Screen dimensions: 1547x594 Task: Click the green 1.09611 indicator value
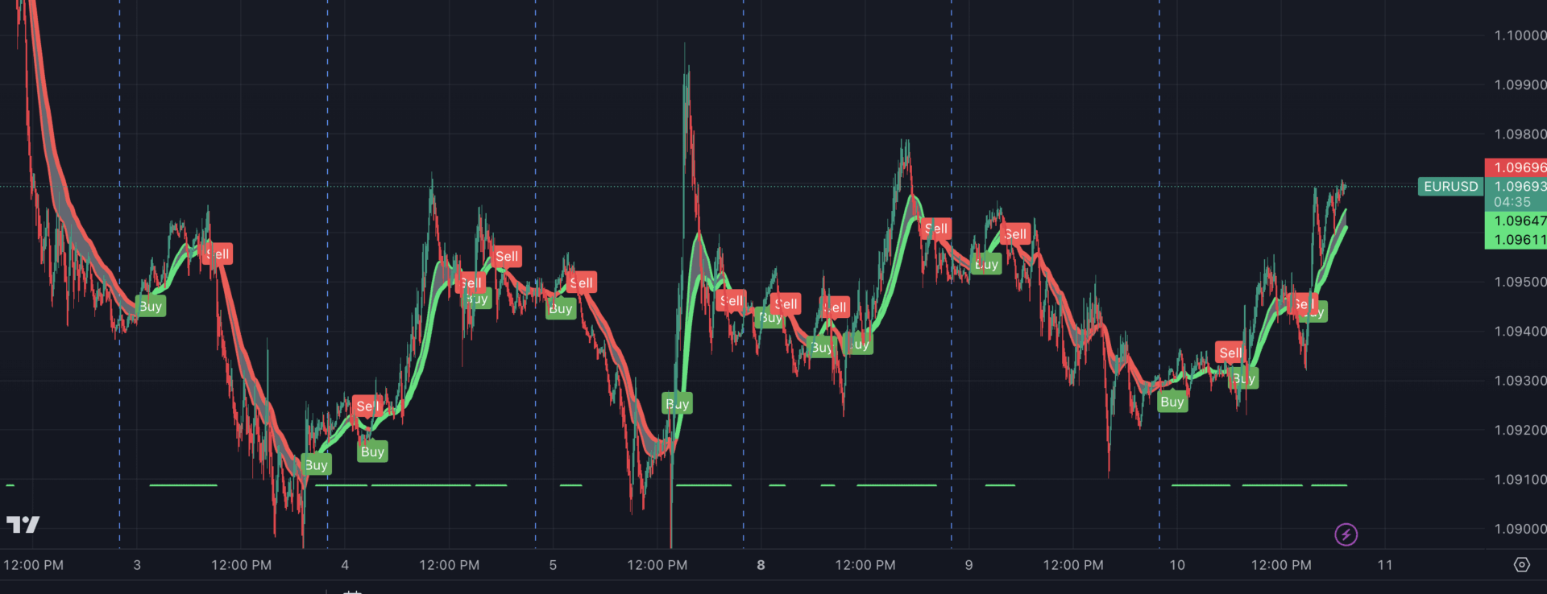[x=1516, y=240]
